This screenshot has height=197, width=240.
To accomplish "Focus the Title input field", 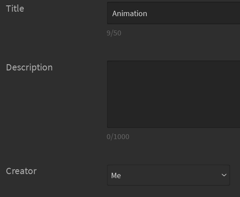I will (173, 13).
